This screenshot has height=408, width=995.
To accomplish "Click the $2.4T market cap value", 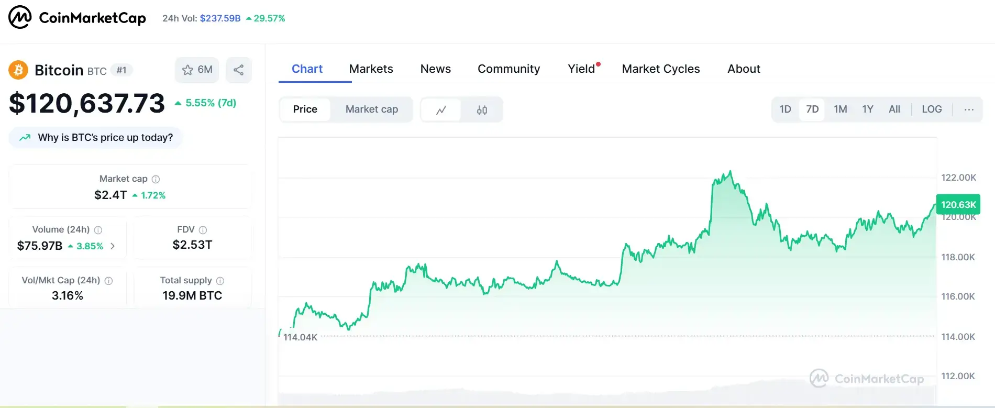I will [110, 195].
